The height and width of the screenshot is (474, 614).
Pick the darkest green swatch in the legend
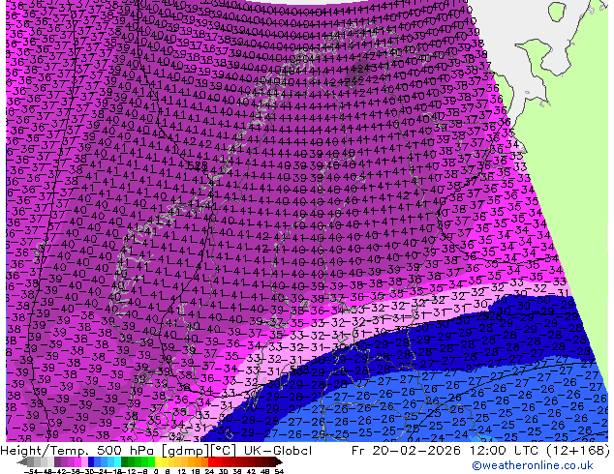[x=125, y=461]
